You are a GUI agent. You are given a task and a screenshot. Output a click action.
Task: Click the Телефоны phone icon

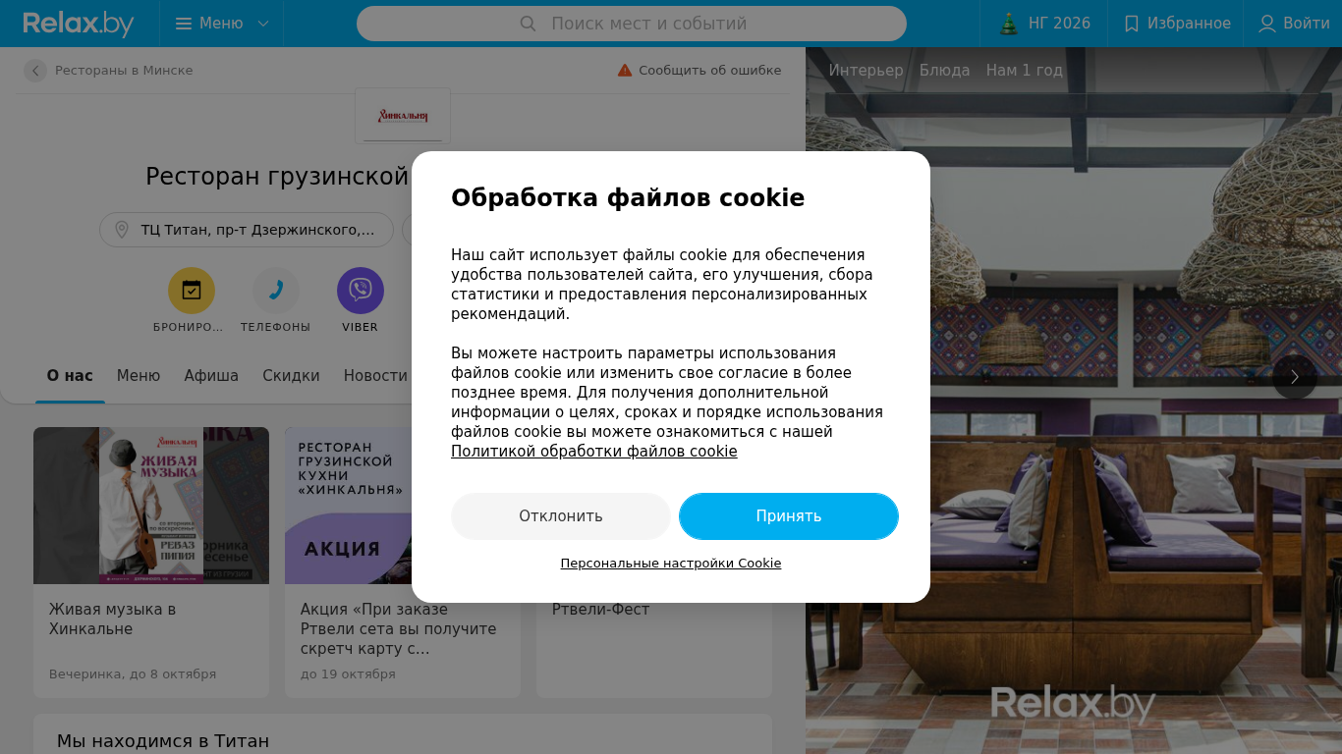tap(276, 291)
